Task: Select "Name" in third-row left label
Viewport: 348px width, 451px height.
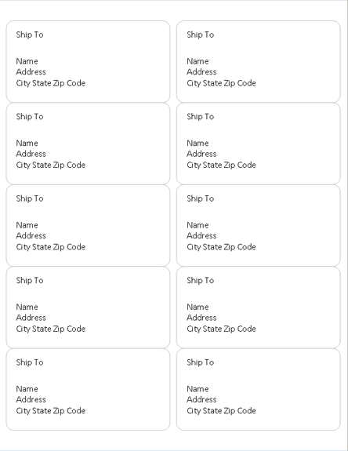Action: click(x=27, y=225)
